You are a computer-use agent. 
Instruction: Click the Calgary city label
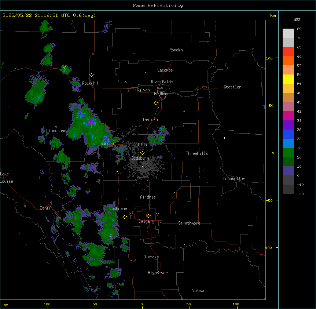tap(146, 221)
